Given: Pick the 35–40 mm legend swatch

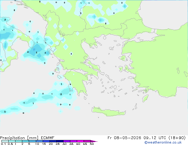Looking at the screenshot, I should [74, 141].
